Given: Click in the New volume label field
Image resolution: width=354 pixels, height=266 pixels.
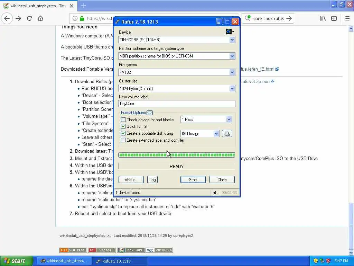Looking at the screenshot, I should [x=177, y=104].
